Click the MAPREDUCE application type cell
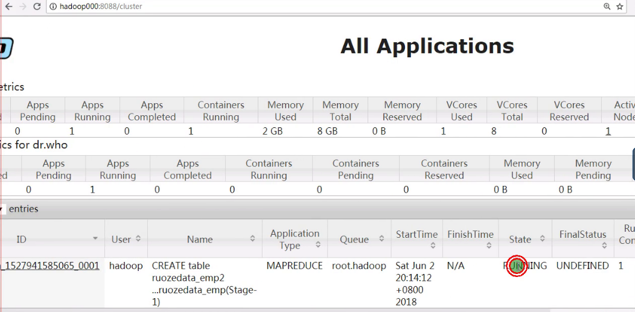The image size is (635, 312). [295, 266]
